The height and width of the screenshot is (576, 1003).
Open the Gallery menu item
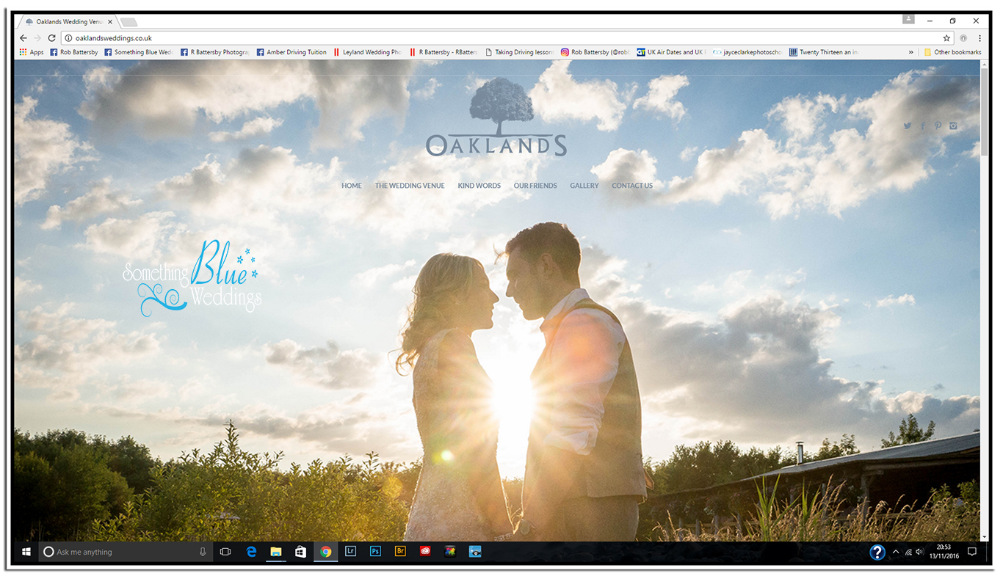click(x=584, y=186)
